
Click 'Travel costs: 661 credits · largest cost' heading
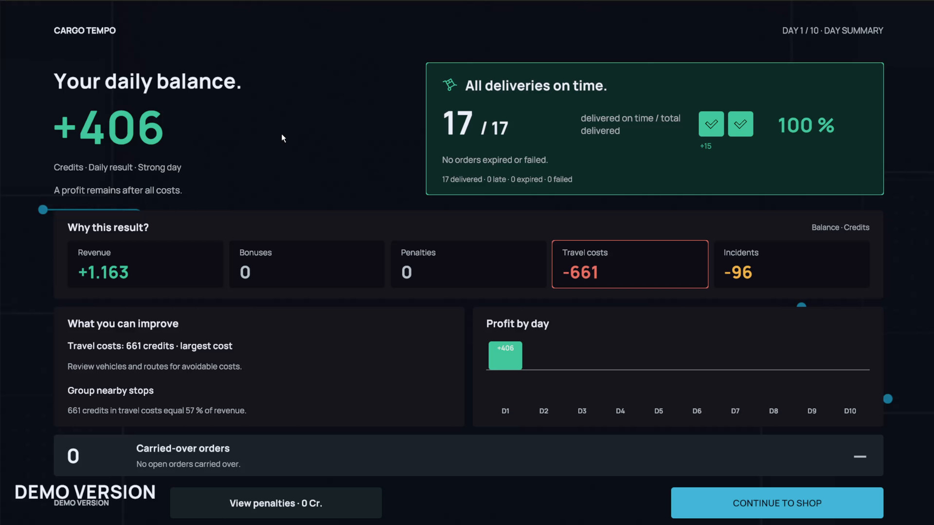tap(150, 346)
